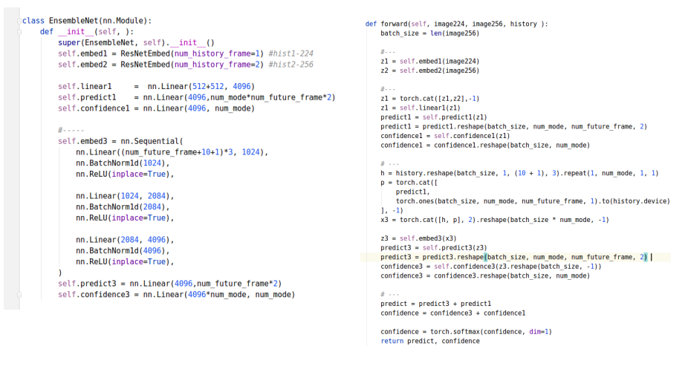Click the self.confidence3 = nn.Linear(4096*num_mode, num_mode) line

pos(177,295)
